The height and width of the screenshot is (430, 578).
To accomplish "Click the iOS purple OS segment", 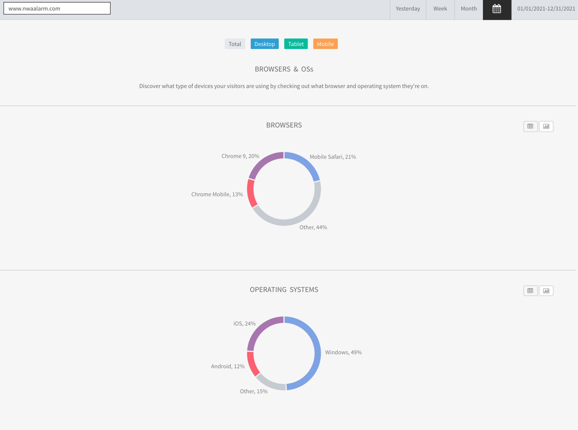I will click(261, 328).
